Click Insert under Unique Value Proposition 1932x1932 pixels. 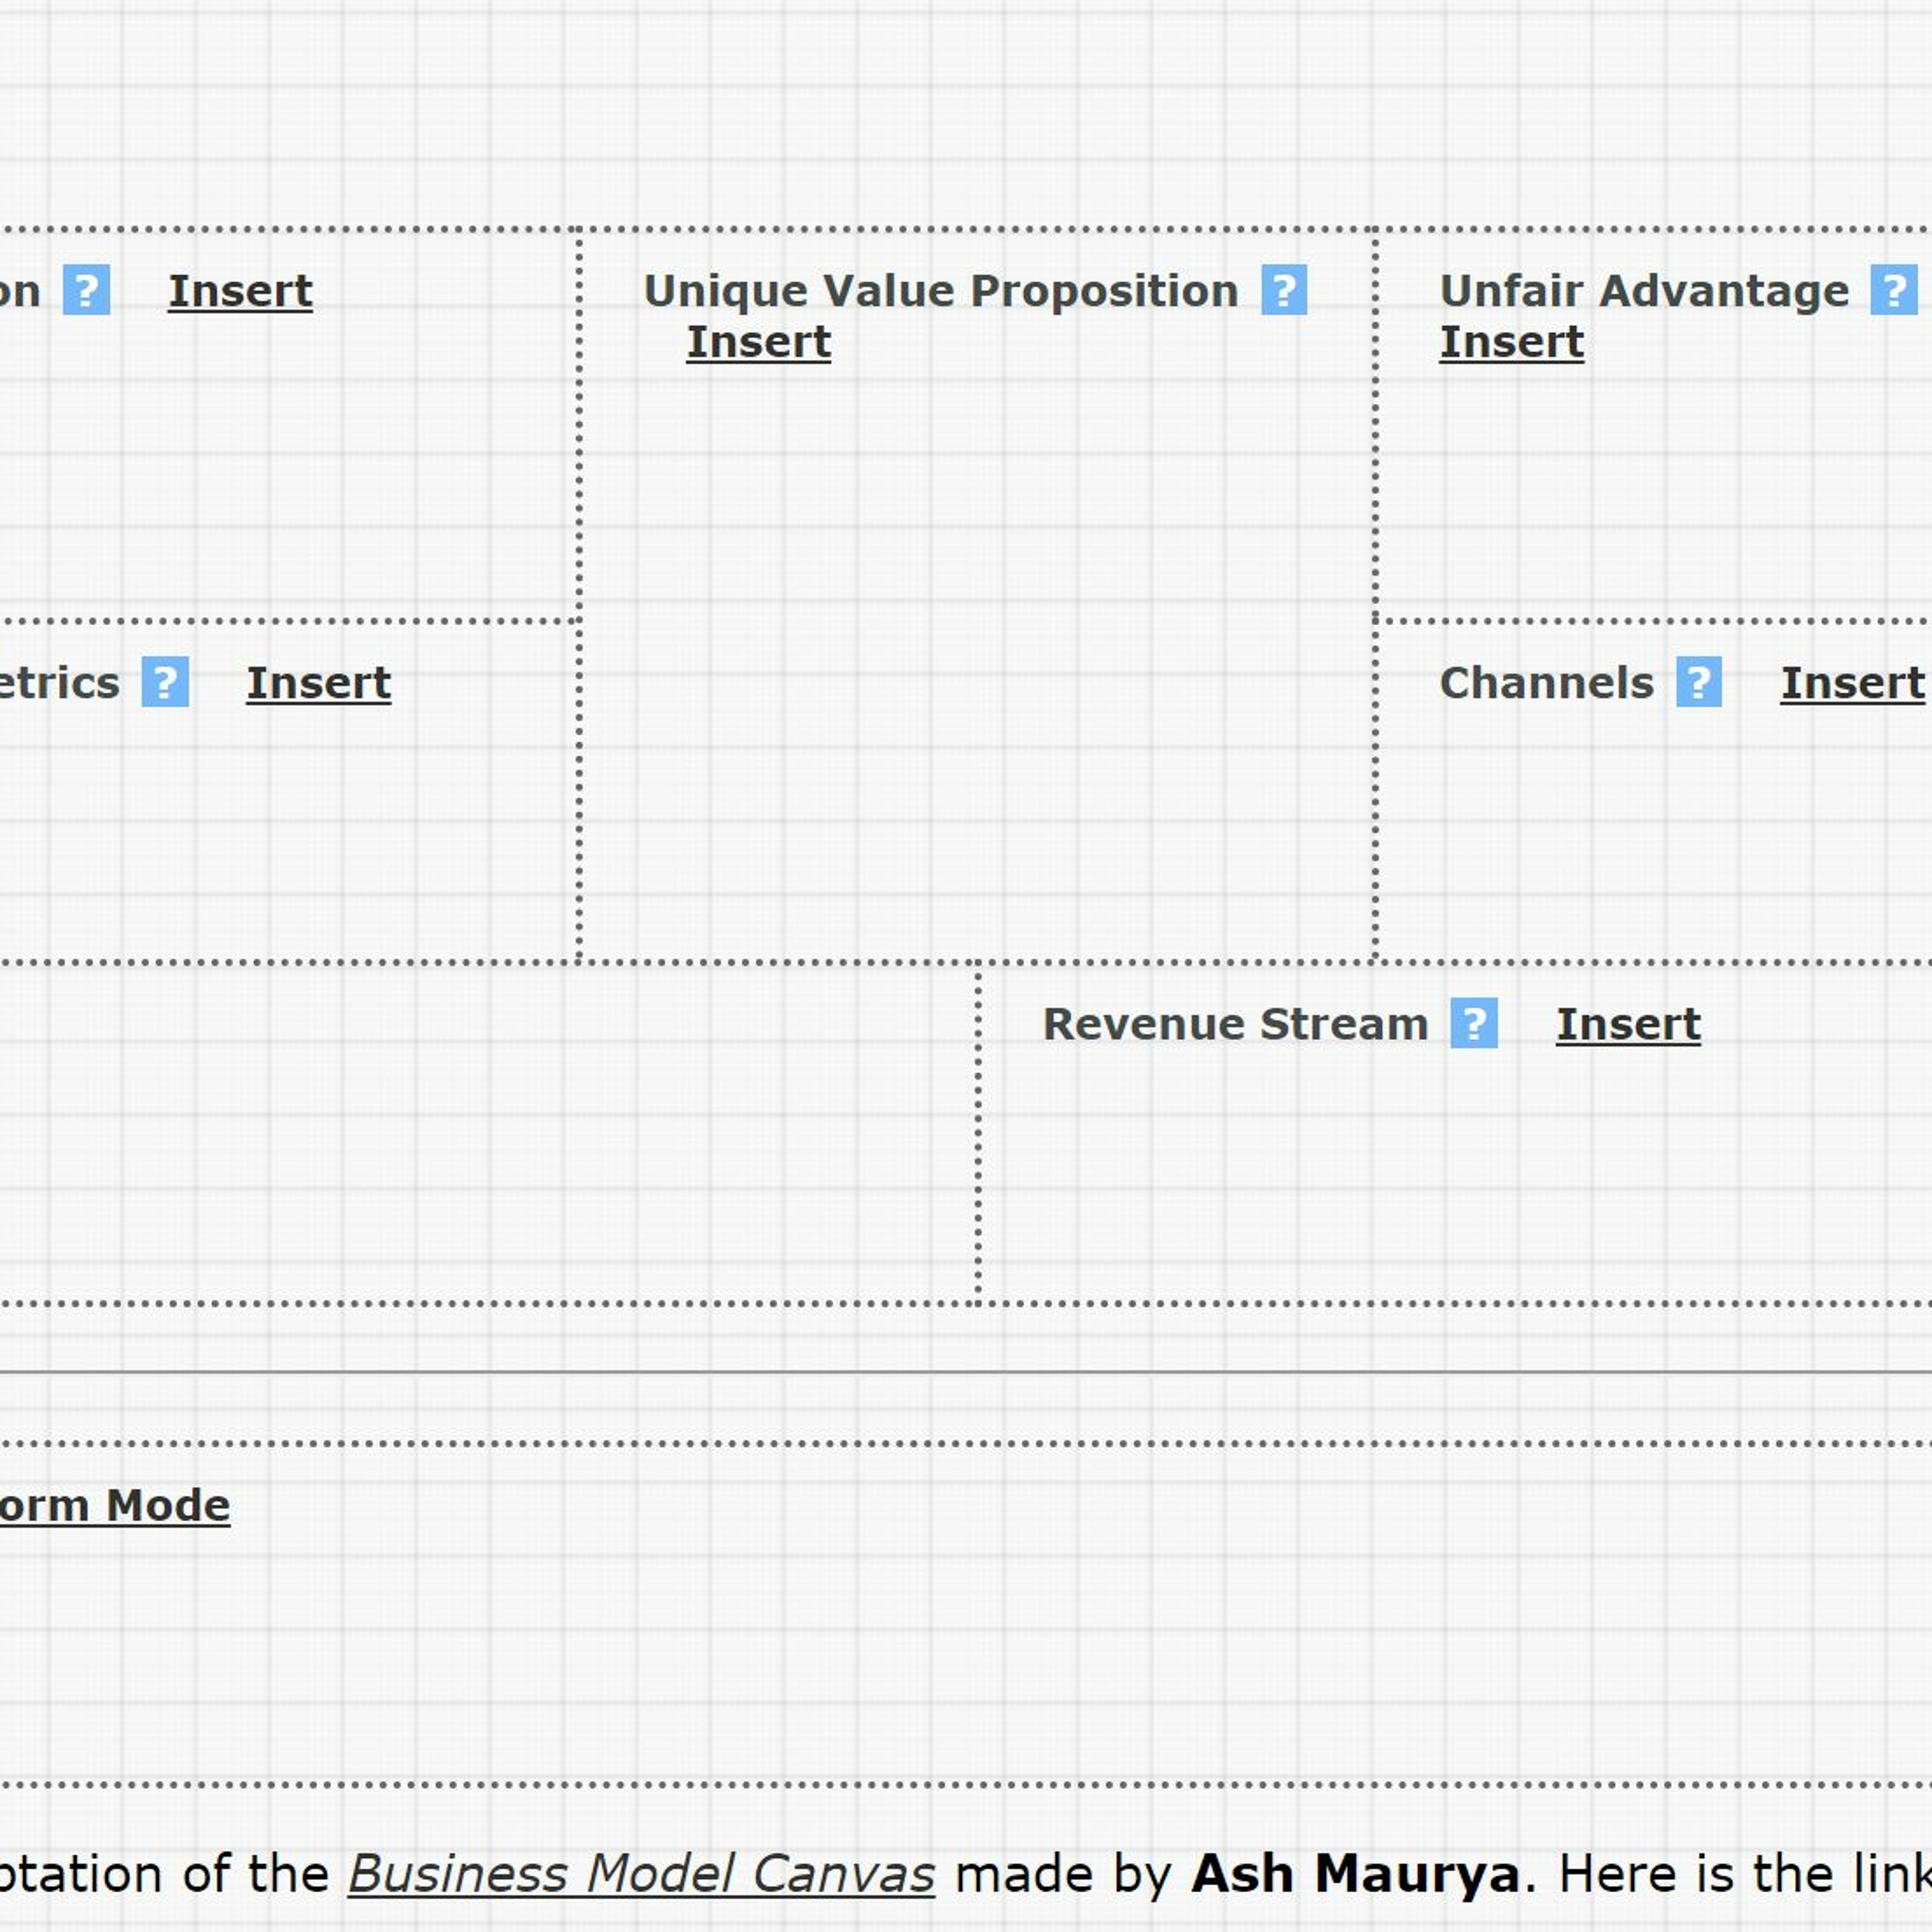[x=758, y=342]
